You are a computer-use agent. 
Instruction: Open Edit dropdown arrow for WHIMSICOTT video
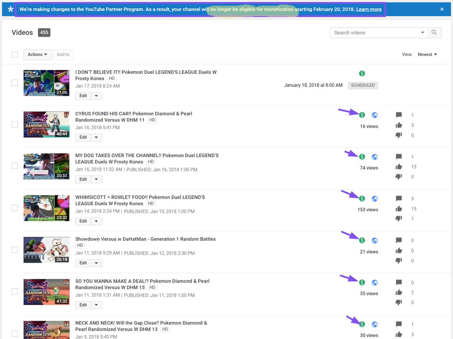pos(96,221)
